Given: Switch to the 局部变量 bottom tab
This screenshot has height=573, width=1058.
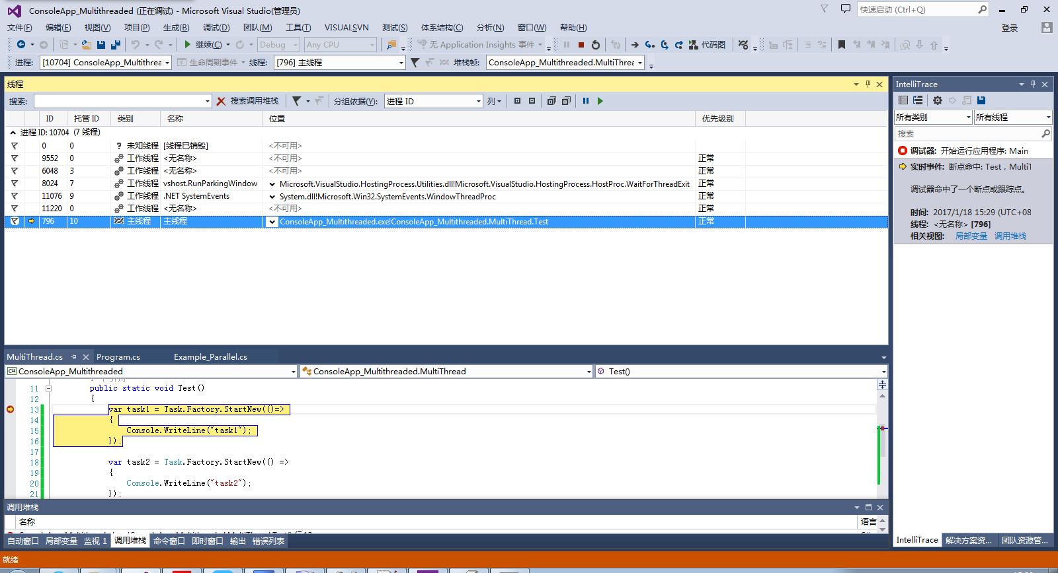Looking at the screenshot, I should pos(61,541).
